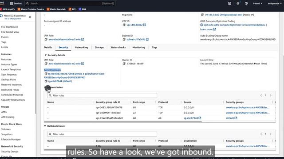Copy the sg-a5c679d4 default group ID
The image size is (284, 159).
coord(46,81)
